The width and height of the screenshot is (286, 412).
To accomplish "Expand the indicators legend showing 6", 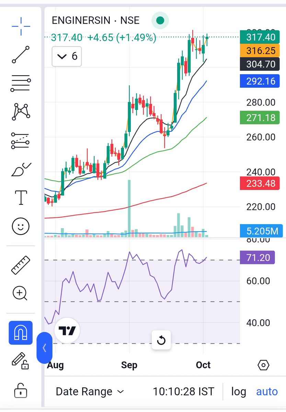I will coord(67,56).
